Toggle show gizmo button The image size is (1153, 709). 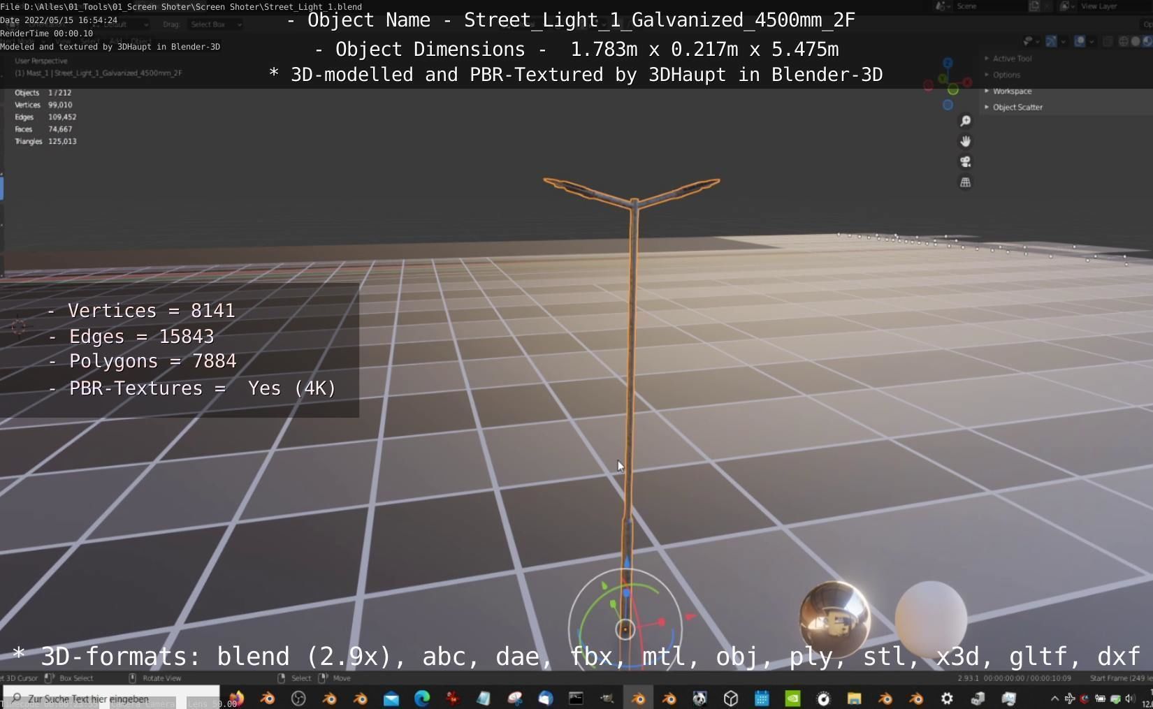click(1051, 41)
